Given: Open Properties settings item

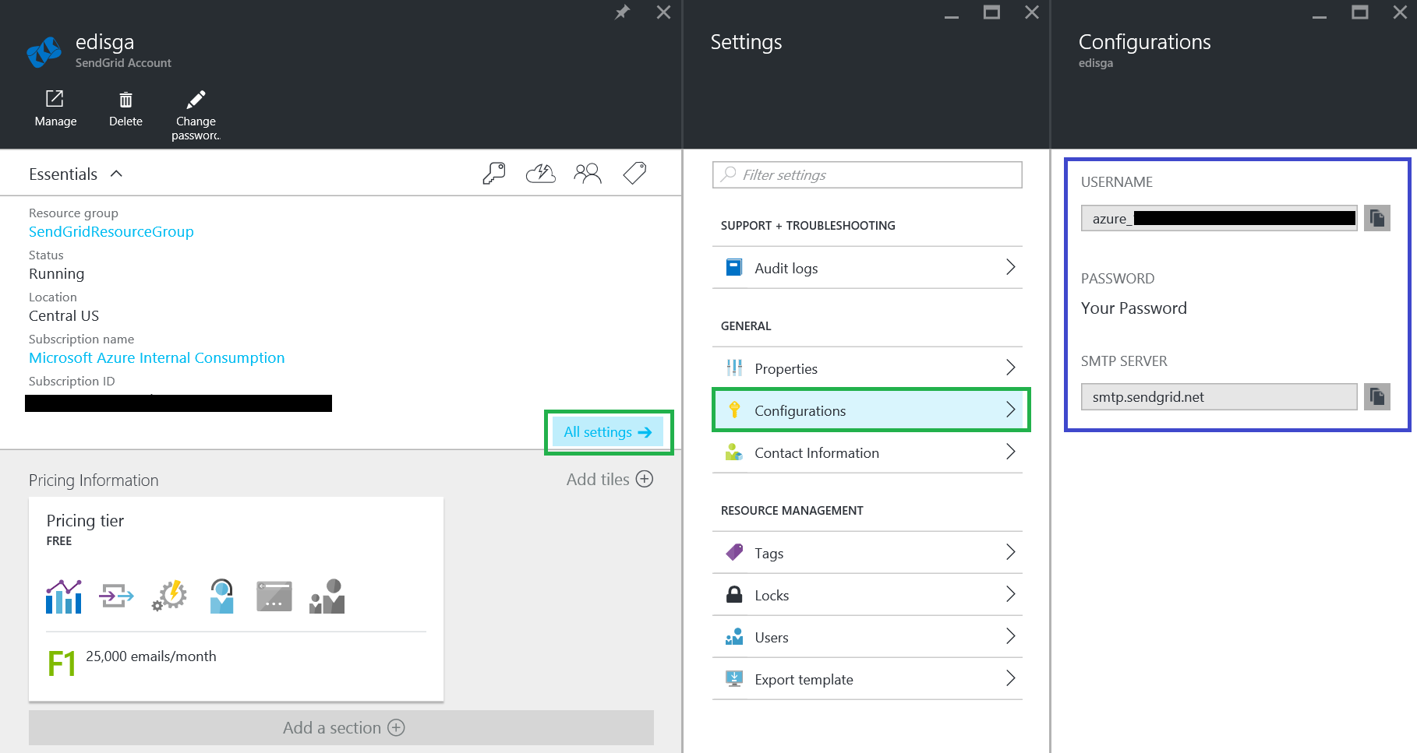Looking at the screenshot, I should click(x=867, y=368).
